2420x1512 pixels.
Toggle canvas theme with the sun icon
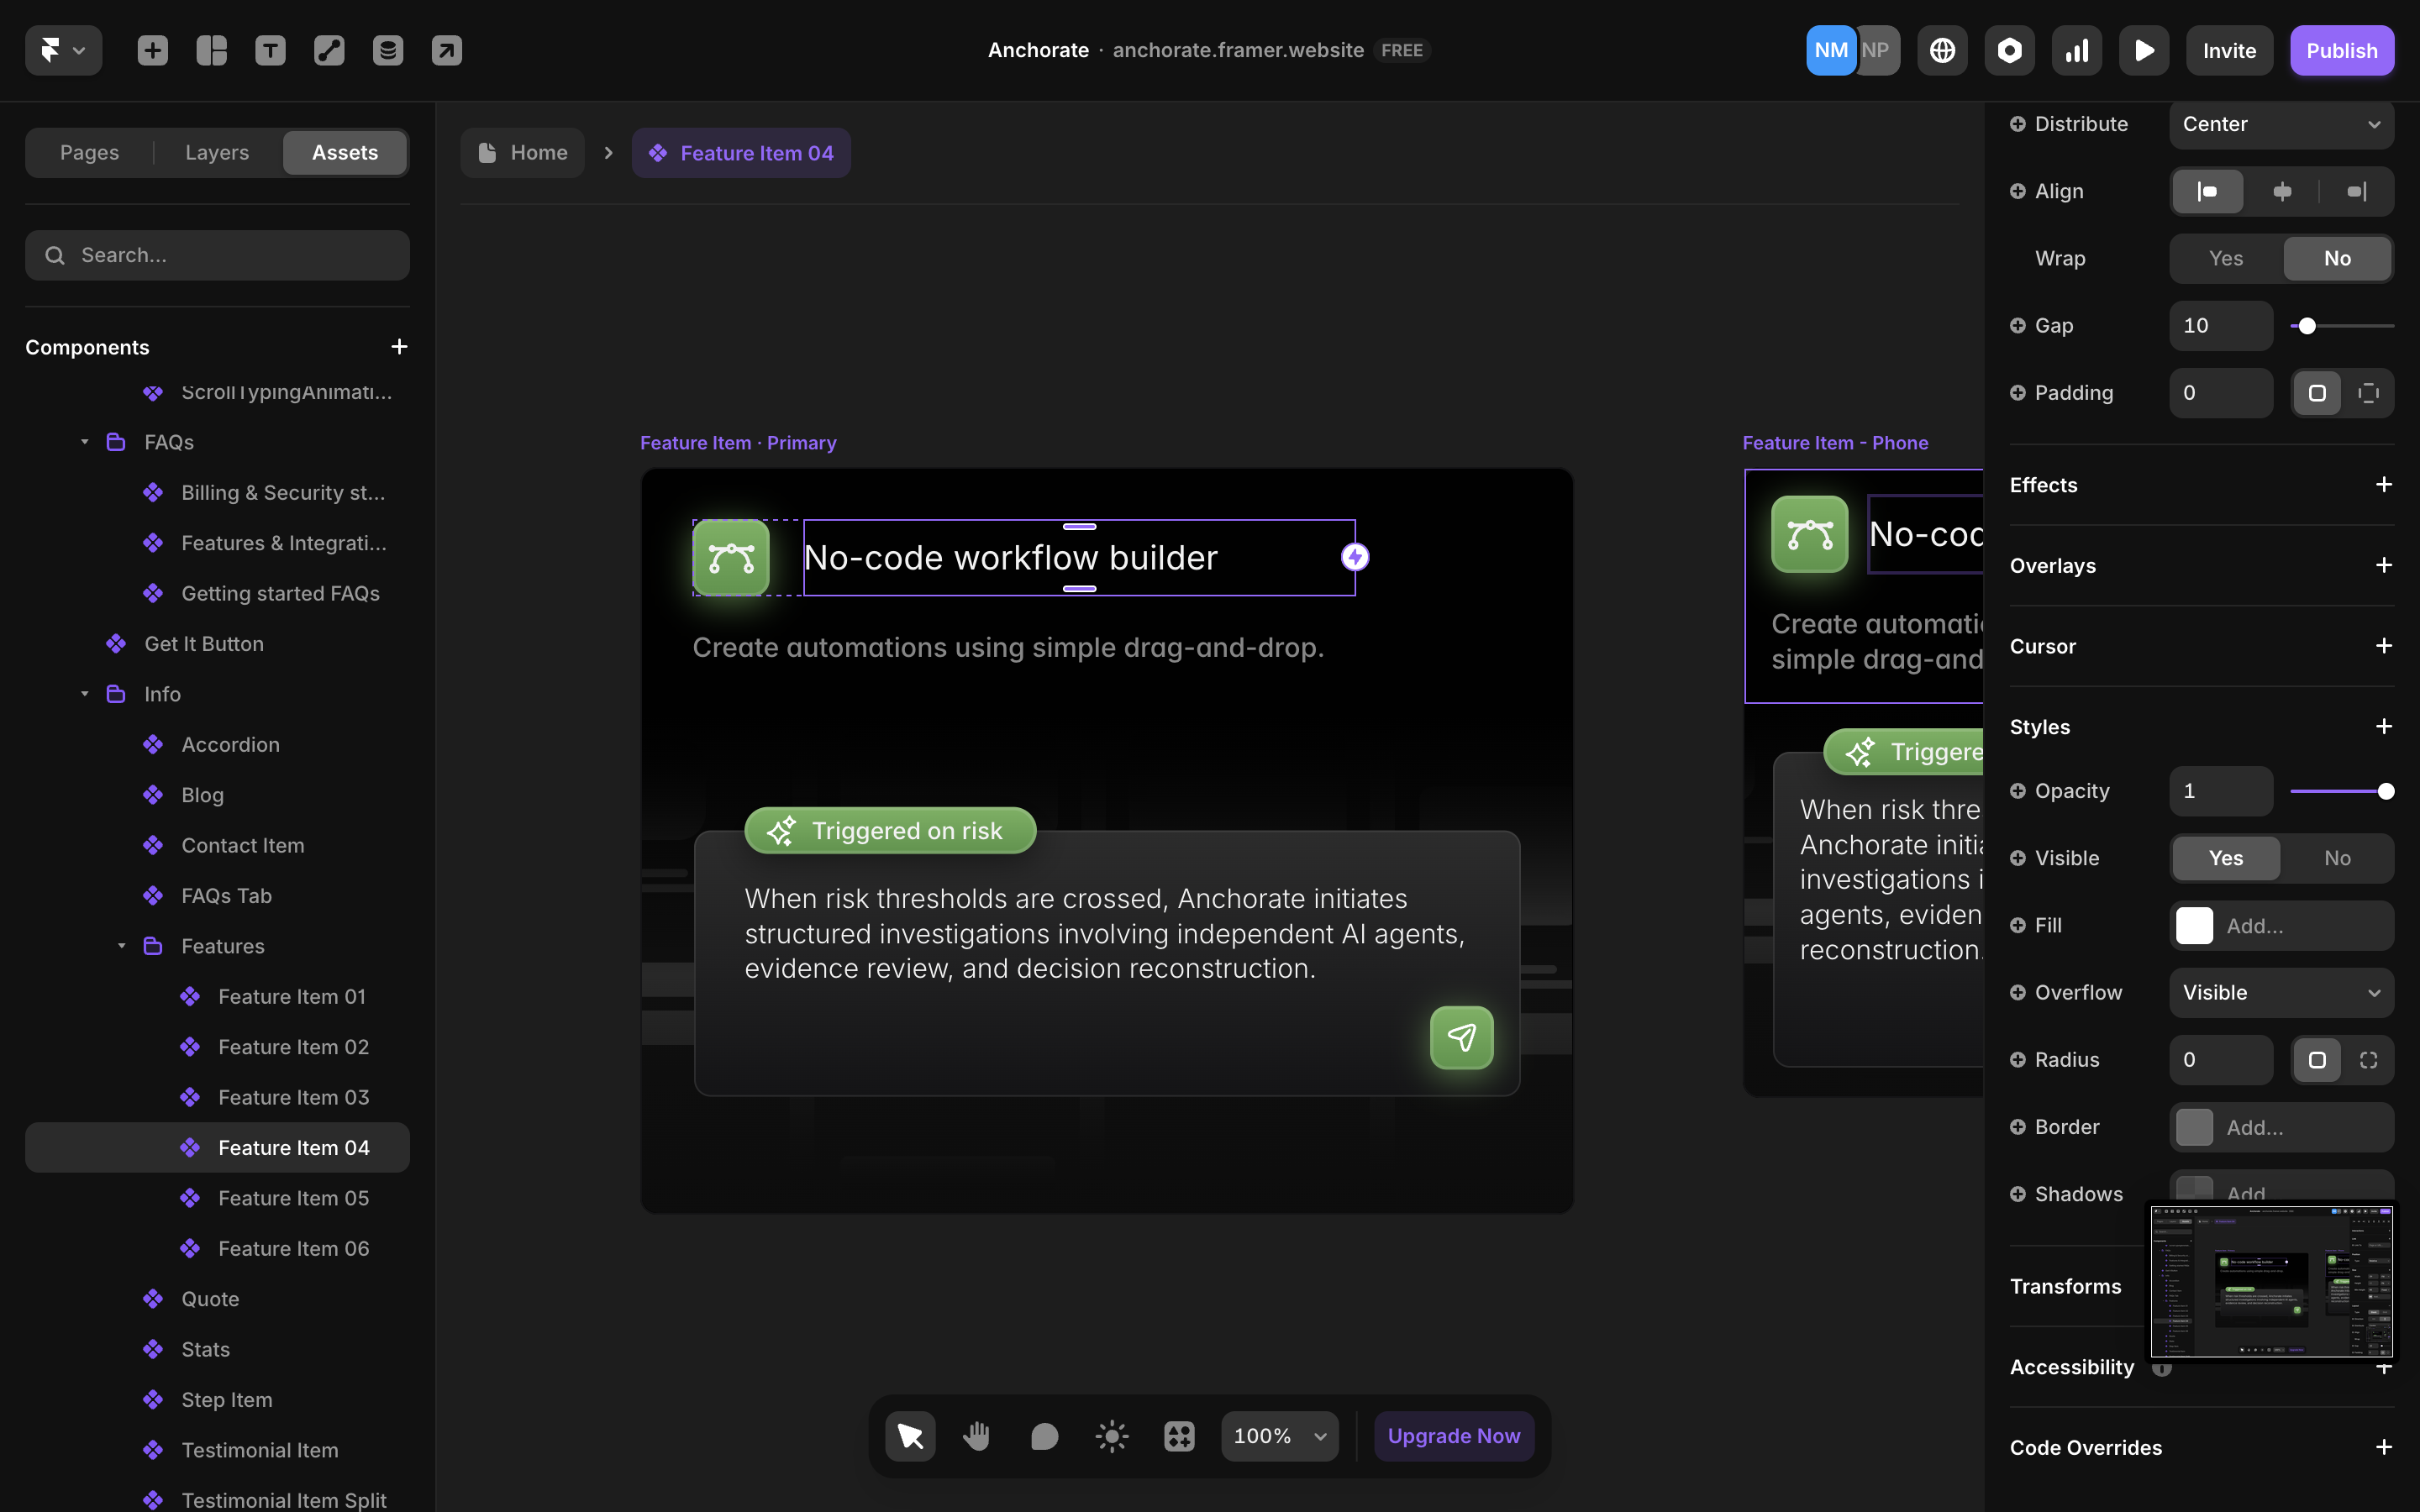click(1111, 1435)
